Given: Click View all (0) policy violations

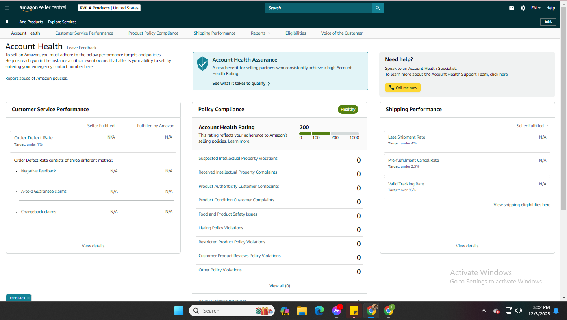Looking at the screenshot, I should tap(280, 286).
